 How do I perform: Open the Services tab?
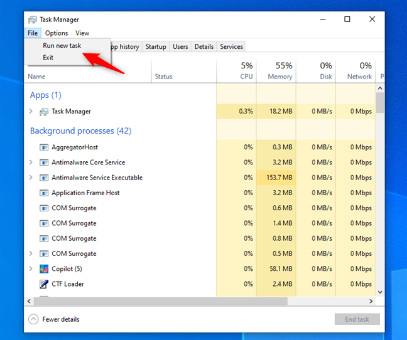coord(231,46)
